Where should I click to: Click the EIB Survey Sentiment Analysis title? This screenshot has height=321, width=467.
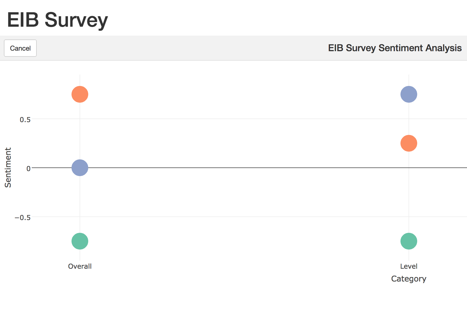395,48
